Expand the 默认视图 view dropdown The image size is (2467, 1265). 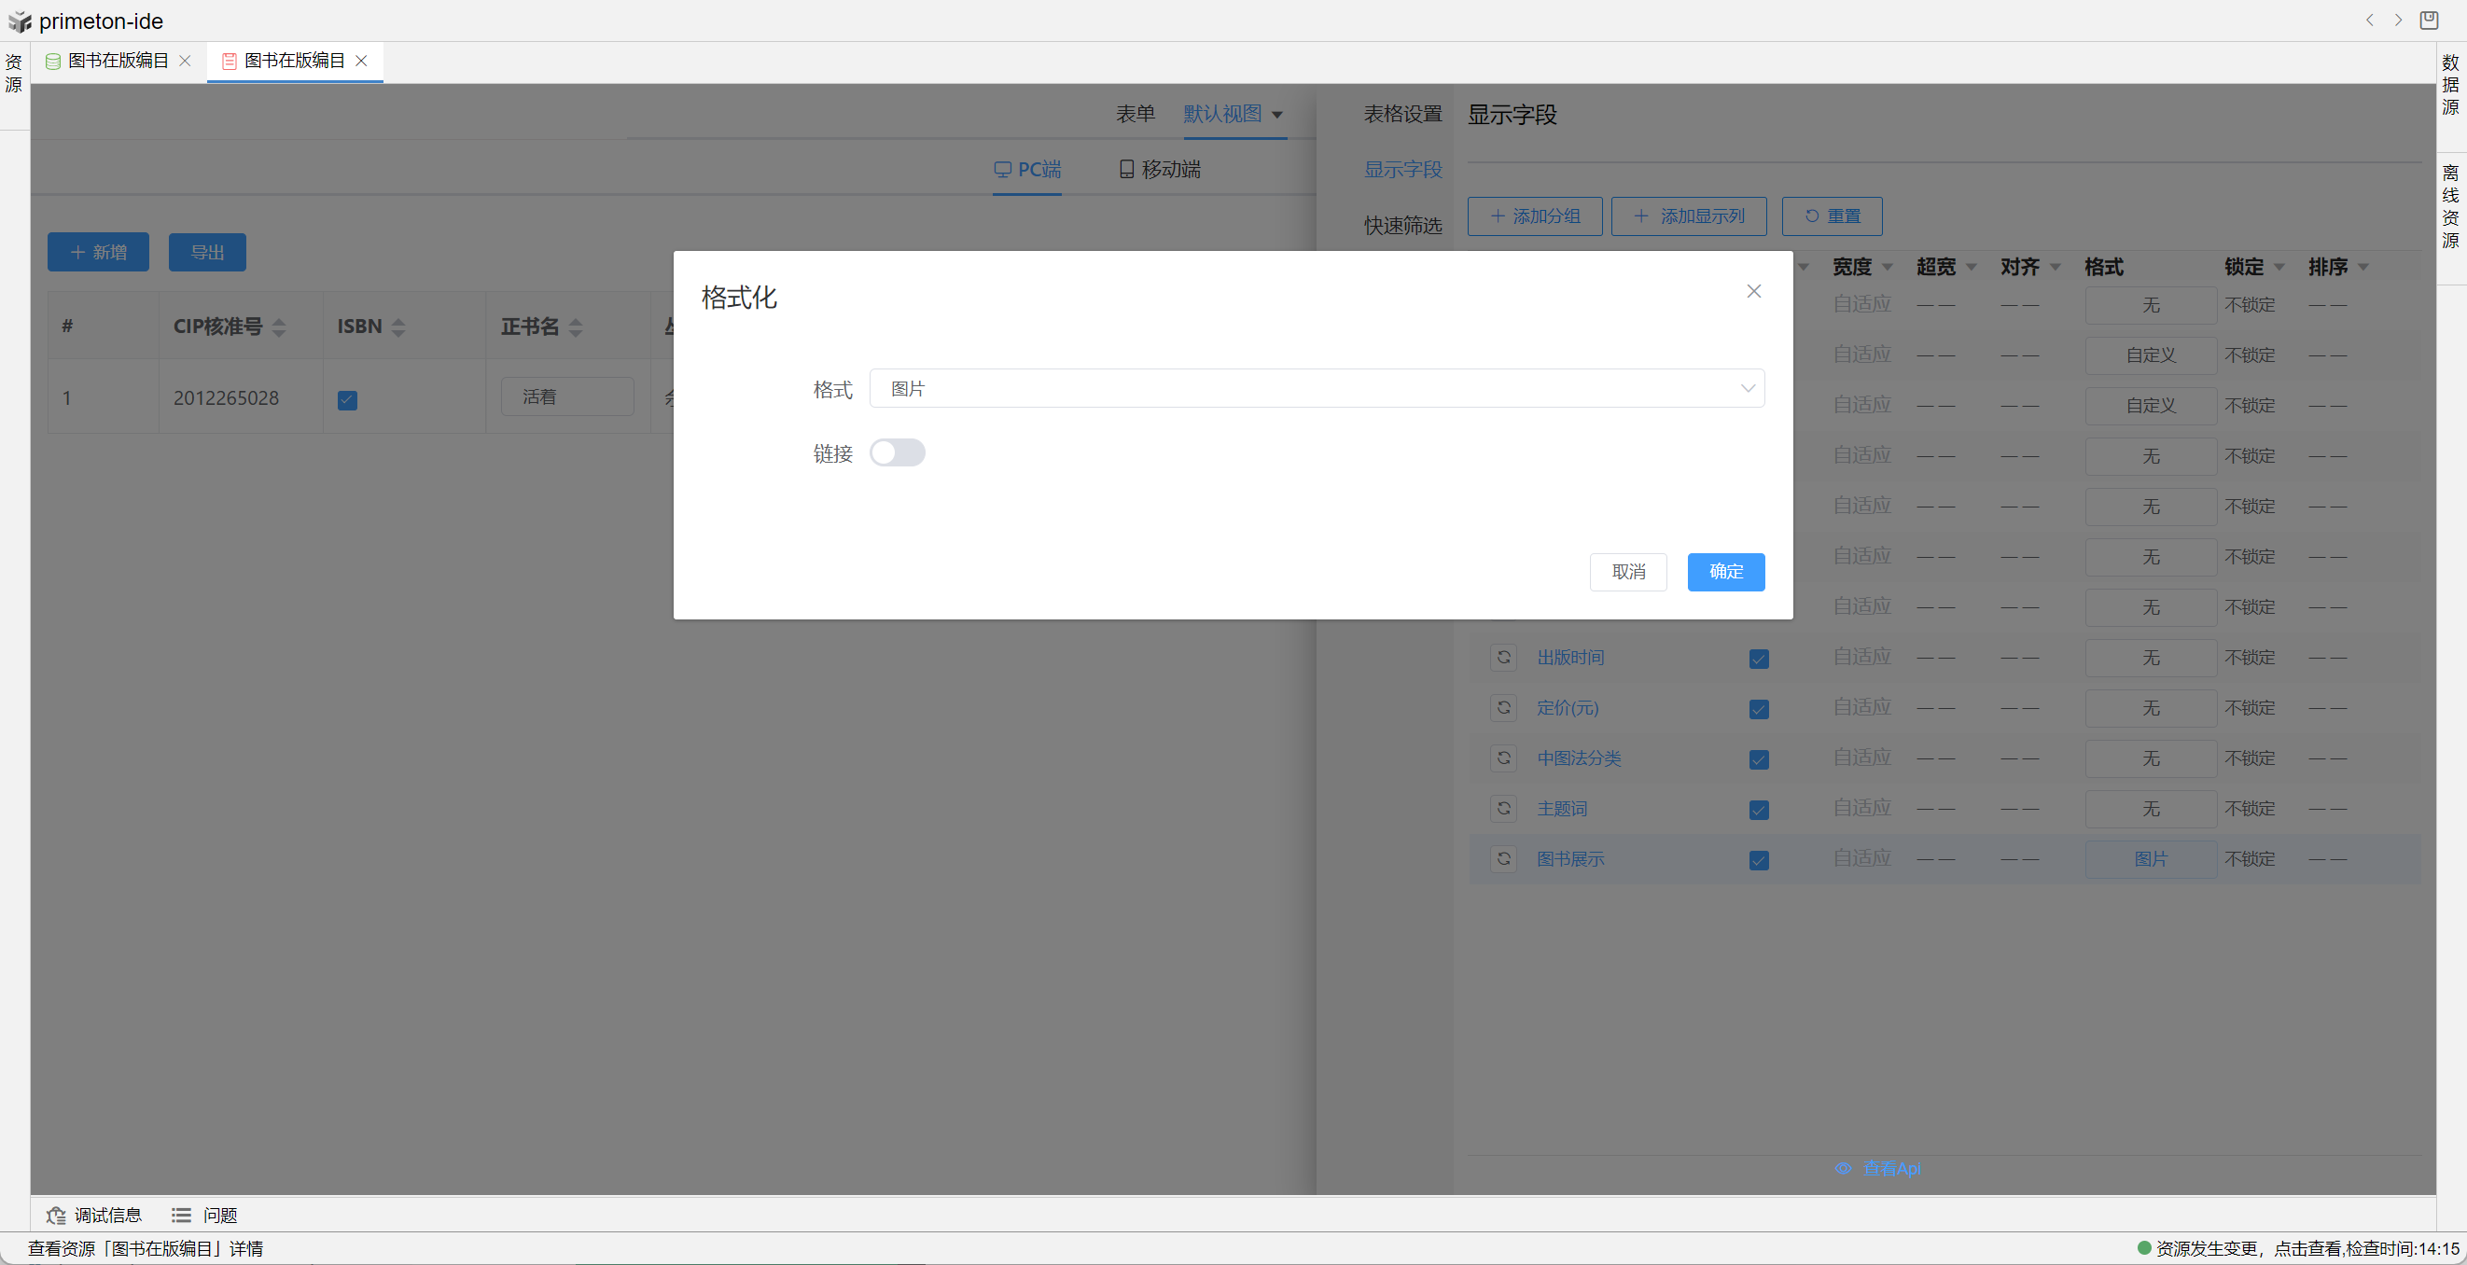[x=1276, y=115]
